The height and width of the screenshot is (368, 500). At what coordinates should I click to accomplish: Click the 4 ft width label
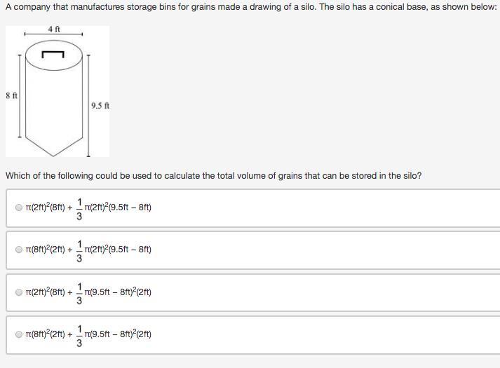pos(54,29)
